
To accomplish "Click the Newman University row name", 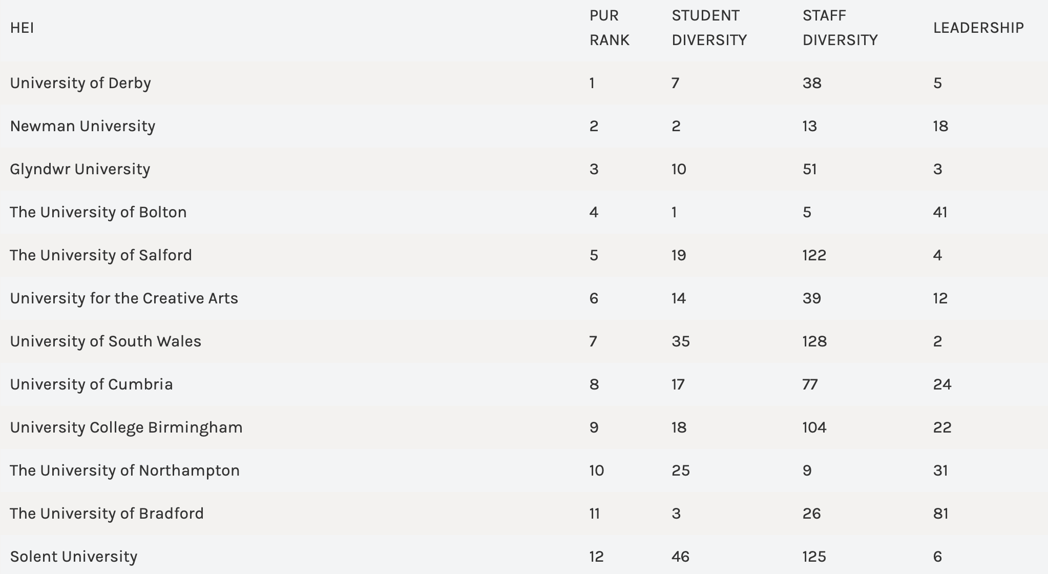I will (x=82, y=126).
